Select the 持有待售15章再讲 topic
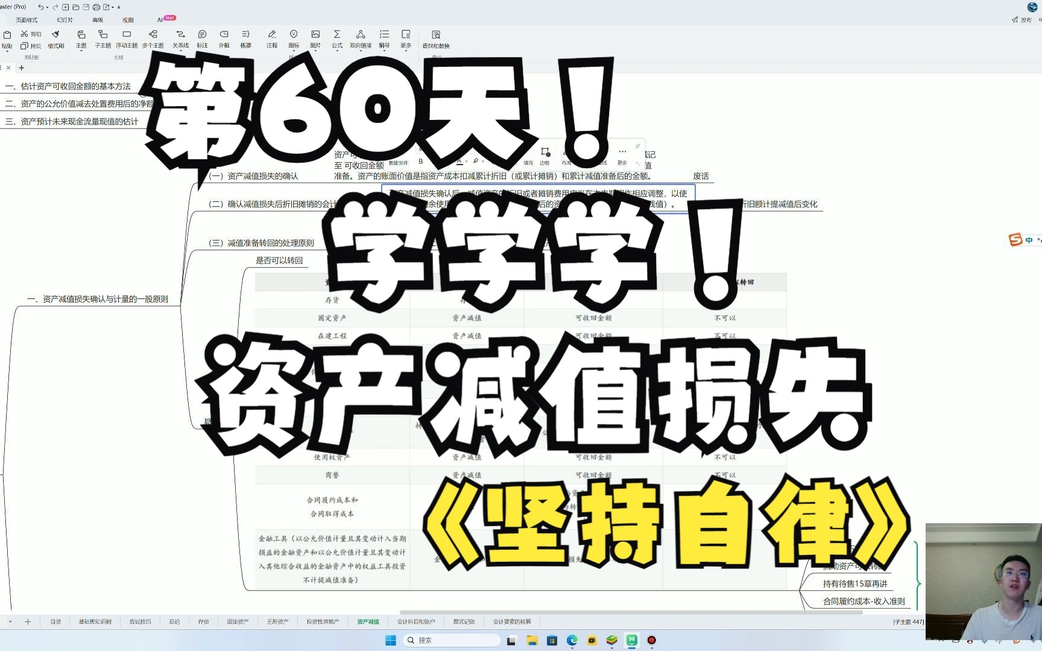1042x651 pixels. tap(855, 583)
